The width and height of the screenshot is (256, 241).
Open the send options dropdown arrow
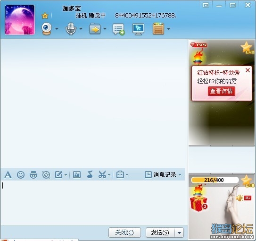(179, 232)
